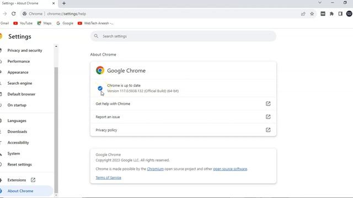
Task: Open a new tab with the plus icon
Action: pyautogui.click(x=64, y=3)
